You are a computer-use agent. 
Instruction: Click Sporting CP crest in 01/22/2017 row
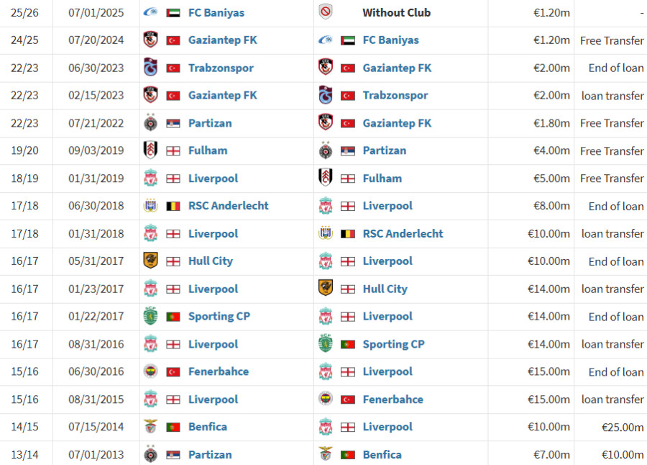[151, 316]
